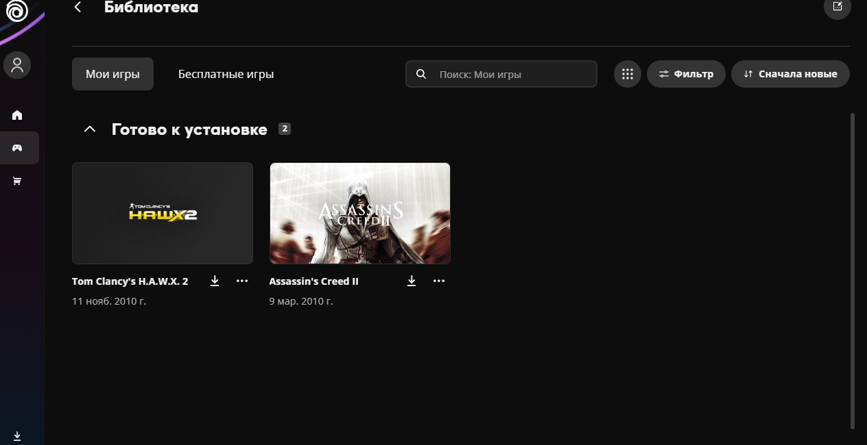Viewport: 867px width, 445px height.
Task: Open Games library controller icon
Action: click(17, 148)
